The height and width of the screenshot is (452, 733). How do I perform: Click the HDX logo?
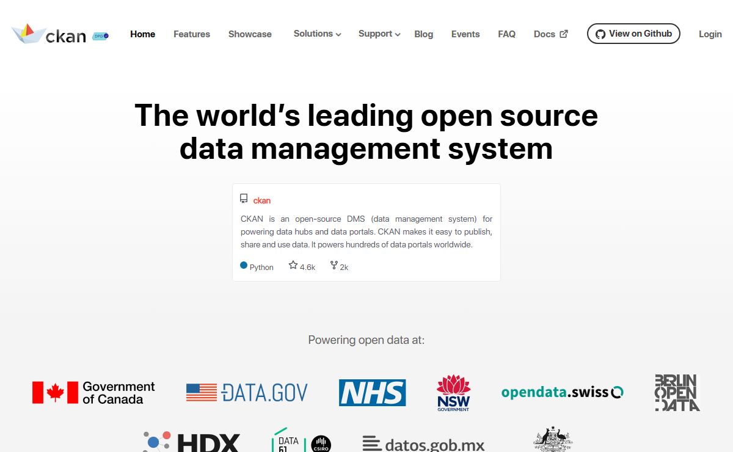tap(192, 442)
